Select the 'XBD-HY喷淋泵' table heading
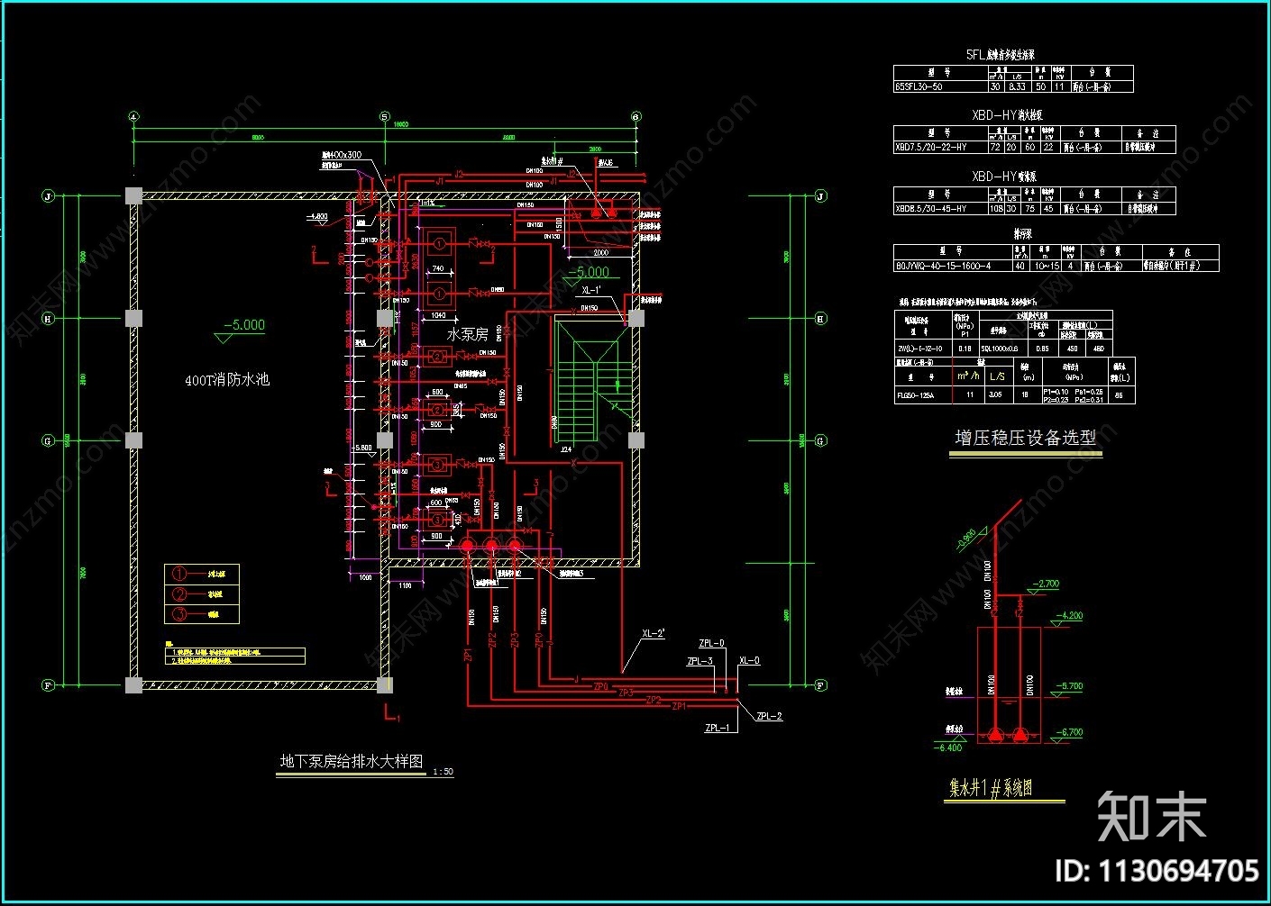1271x906 pixels. coord(1004,177)
